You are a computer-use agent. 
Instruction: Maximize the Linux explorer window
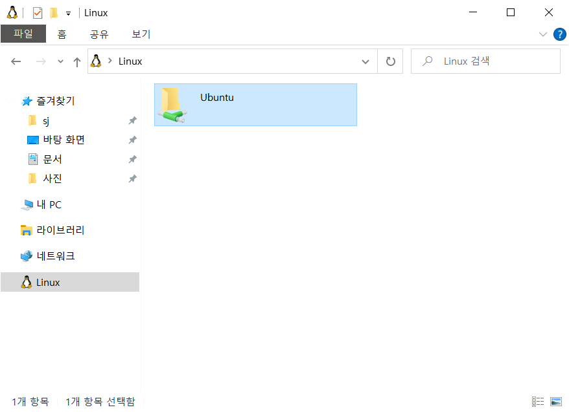(x=511, y=12)
